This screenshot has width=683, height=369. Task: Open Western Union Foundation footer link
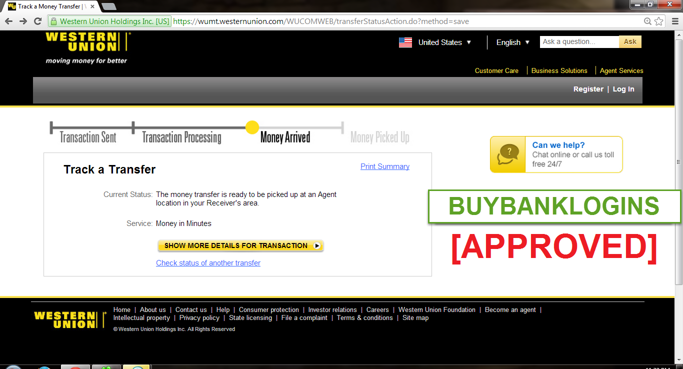click(x=437, y=309)
